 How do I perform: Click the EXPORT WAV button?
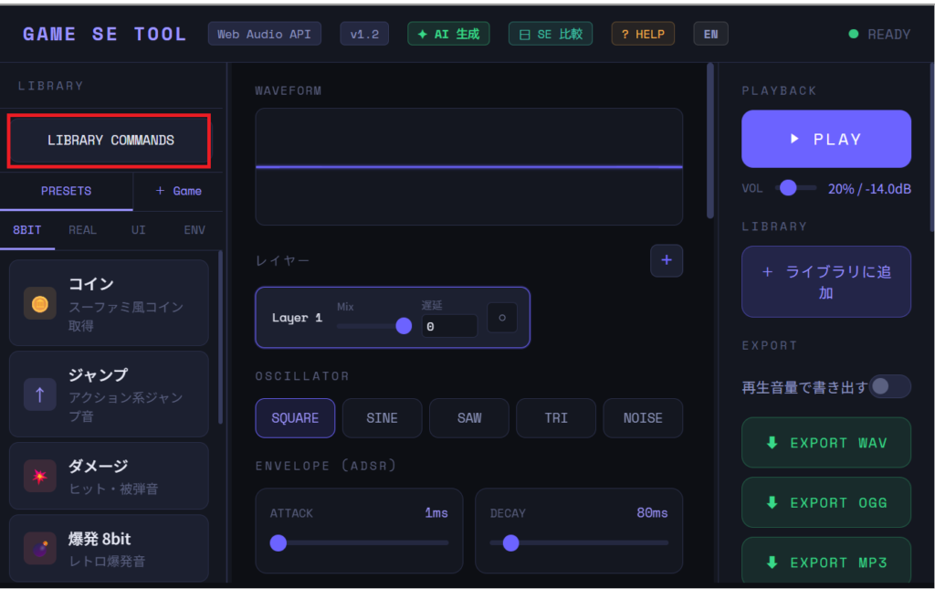tap(825, 443)
